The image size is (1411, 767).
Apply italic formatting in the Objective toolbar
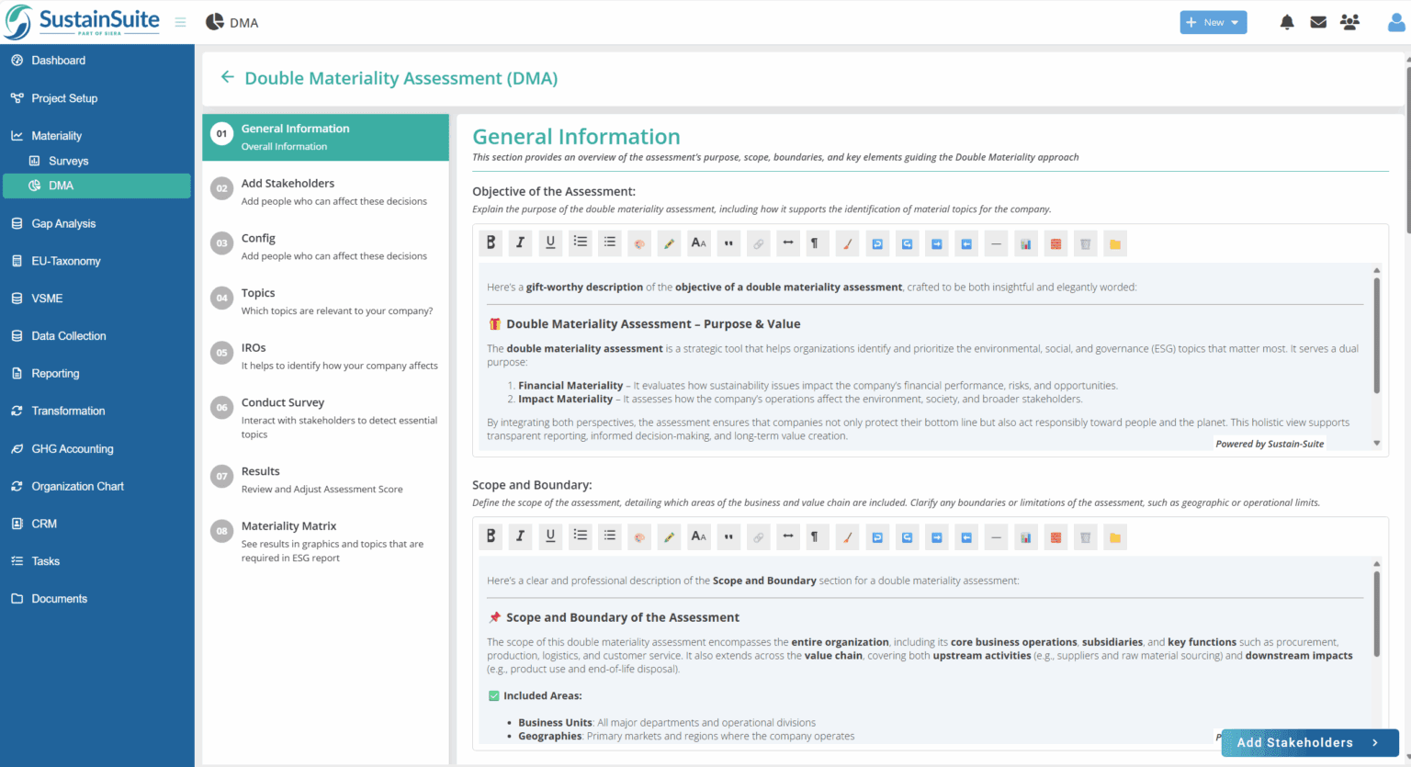coord(520,243)
